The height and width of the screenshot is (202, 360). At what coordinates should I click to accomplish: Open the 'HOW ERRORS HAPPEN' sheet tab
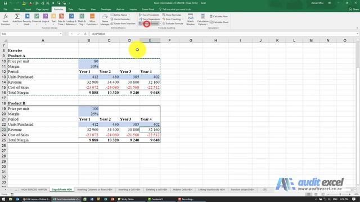[34, 190]
